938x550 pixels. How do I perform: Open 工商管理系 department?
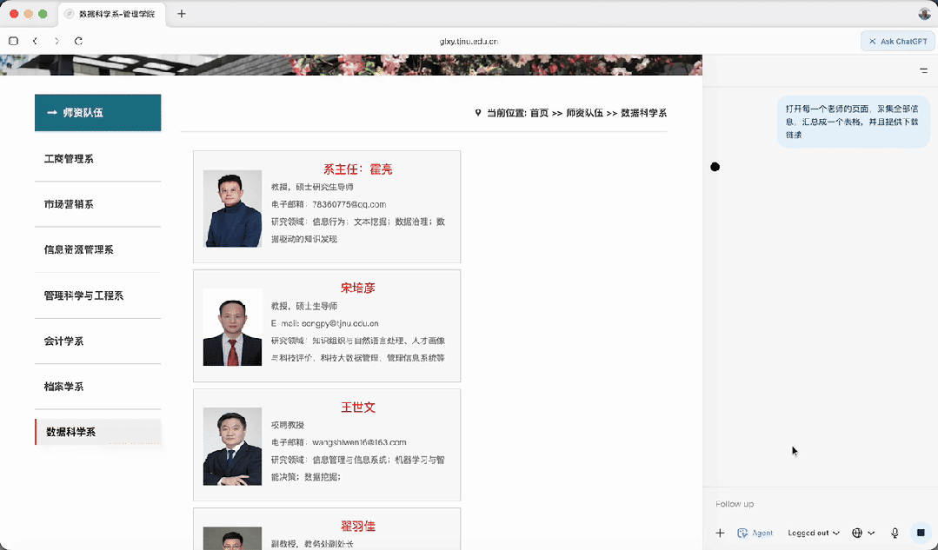tap(69, 158)
